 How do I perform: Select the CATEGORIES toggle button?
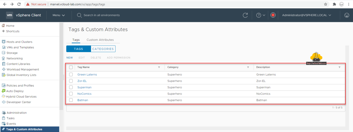[103, 49]
